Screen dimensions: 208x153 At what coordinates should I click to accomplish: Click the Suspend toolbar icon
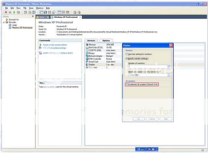[x=10, y=12]
